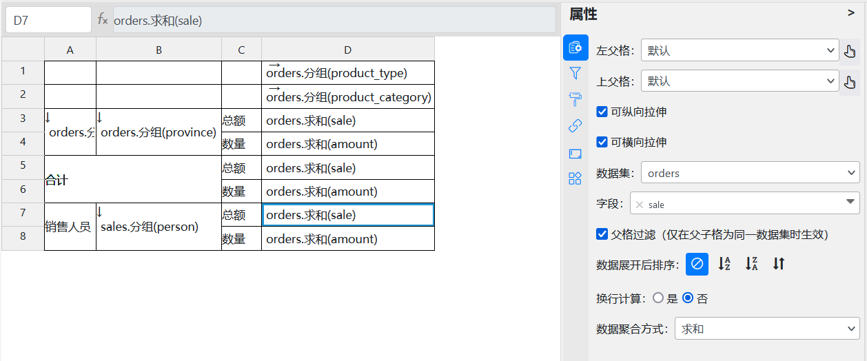Click the cell reference box D7

pos(48,20)
